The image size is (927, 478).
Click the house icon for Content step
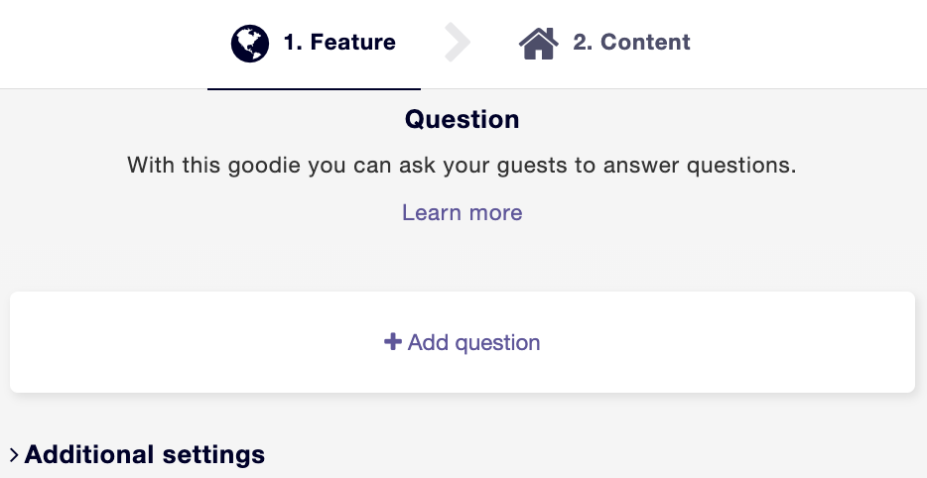point(539,43)
